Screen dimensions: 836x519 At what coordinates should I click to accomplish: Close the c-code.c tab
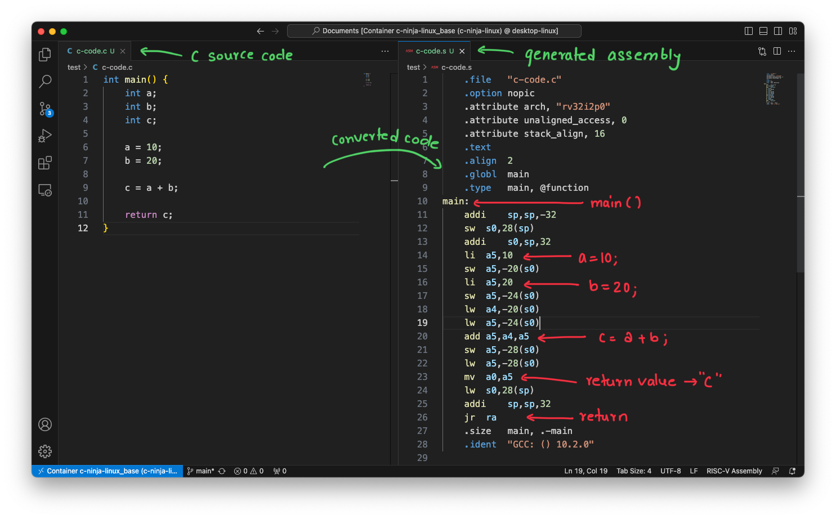click(123, 51)
